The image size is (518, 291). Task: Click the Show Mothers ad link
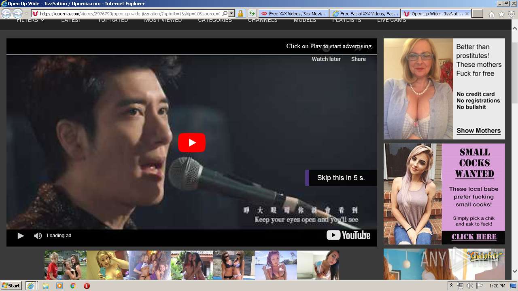479,131
